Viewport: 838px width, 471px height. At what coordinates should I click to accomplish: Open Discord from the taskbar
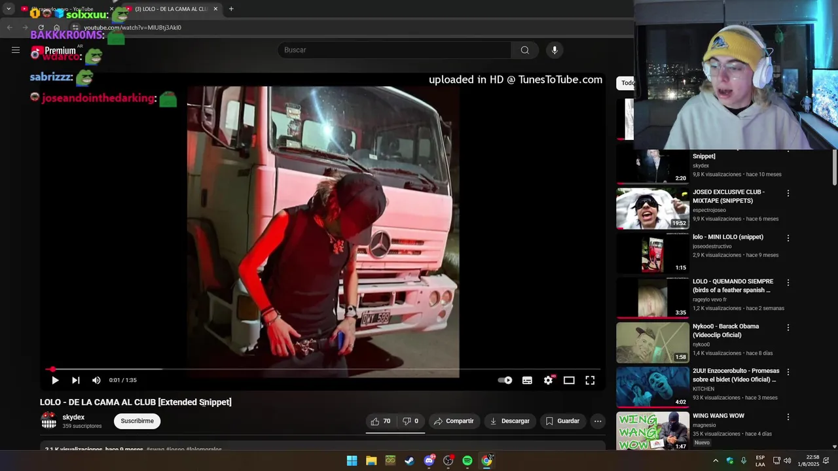coord(429,461)
